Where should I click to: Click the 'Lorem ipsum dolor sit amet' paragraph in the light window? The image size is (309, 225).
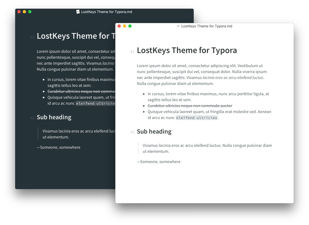pos(202,75)
